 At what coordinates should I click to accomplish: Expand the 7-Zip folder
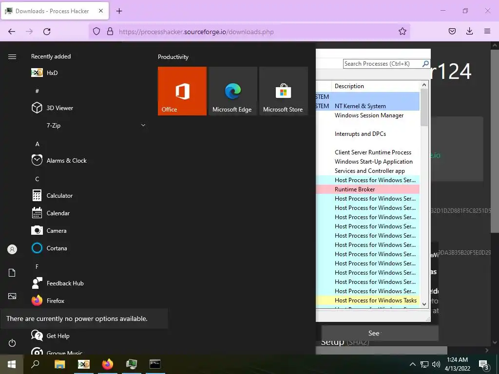pos(89,125)
